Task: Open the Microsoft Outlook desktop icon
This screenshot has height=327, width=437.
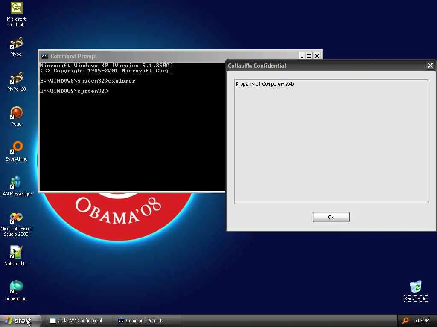Action: [x=16, y=14]
